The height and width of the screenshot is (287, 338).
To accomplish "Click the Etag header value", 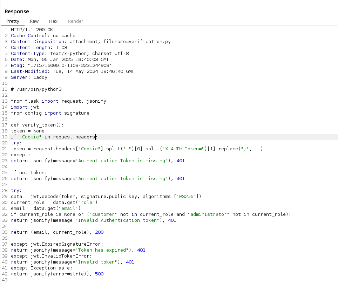I will (x=69, y=65).
